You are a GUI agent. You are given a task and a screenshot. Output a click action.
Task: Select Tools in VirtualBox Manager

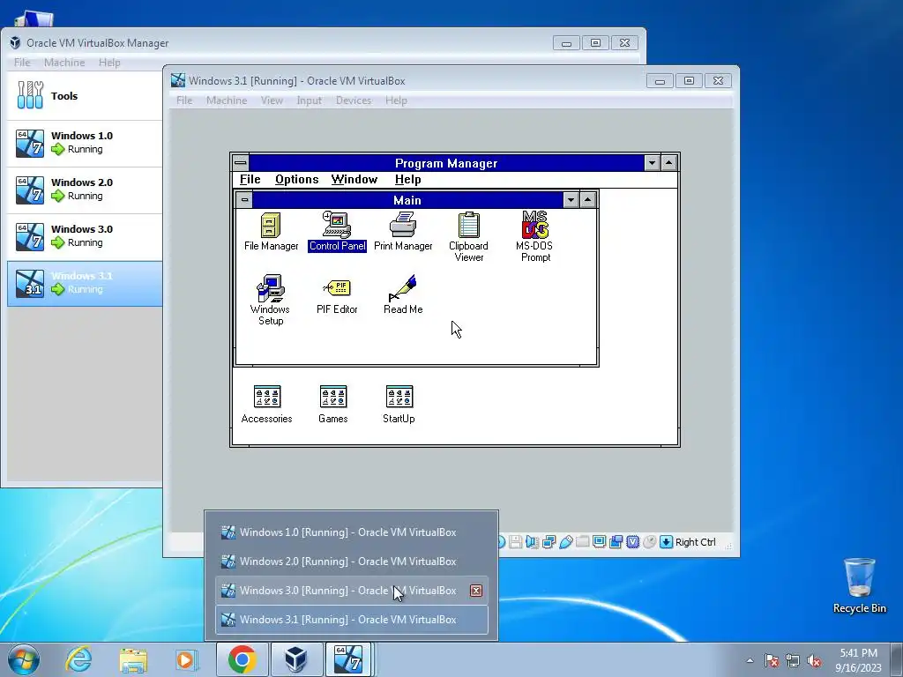(x=85, y=96)
